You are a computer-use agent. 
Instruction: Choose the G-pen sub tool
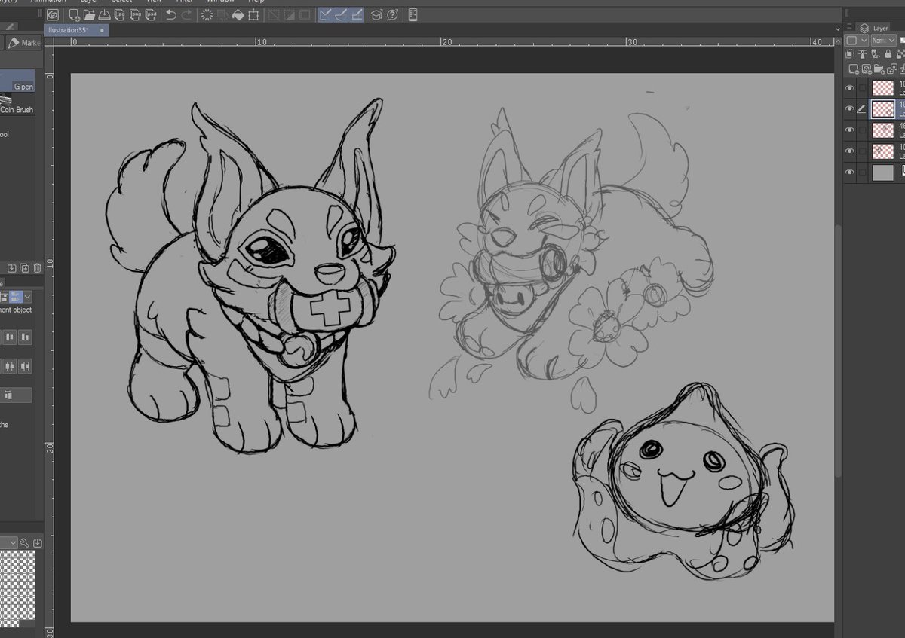click(17, 82)
